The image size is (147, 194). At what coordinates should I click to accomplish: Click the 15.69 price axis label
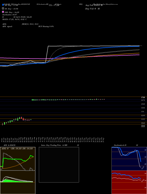[x=143, y=104]
